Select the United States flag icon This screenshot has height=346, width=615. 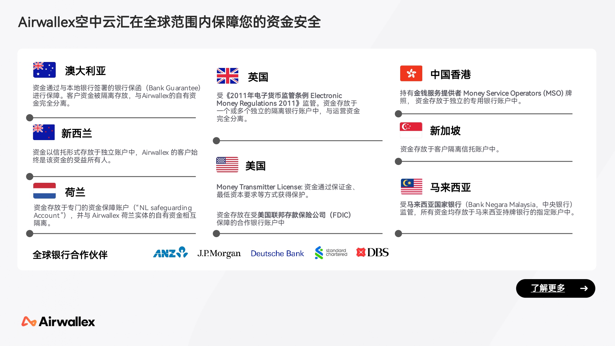click(227, 164)
